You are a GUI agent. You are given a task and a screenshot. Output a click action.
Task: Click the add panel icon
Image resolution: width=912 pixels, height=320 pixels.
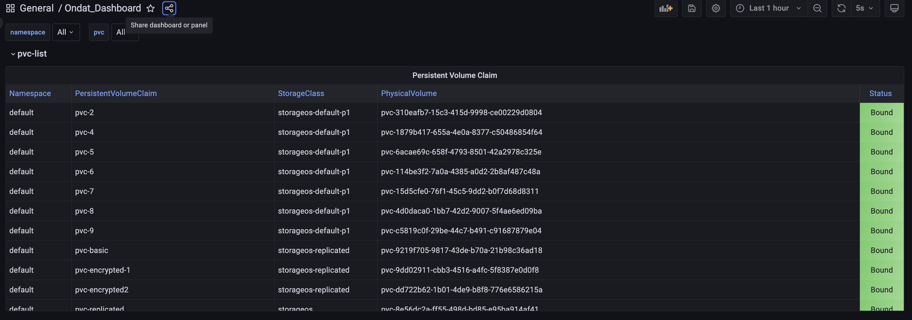[665, 8]
